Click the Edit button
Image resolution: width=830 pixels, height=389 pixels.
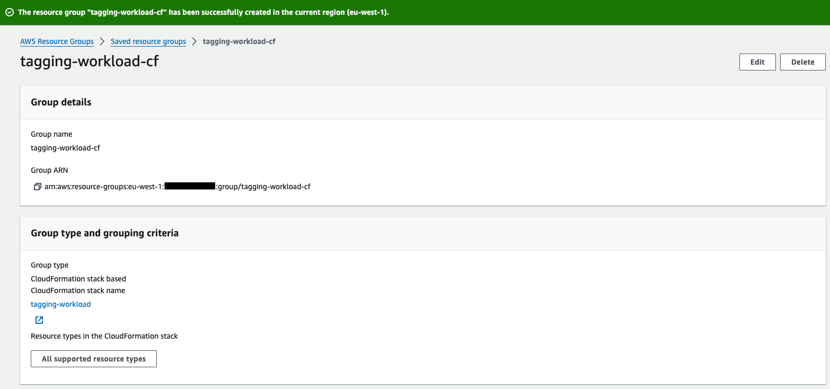757,62
